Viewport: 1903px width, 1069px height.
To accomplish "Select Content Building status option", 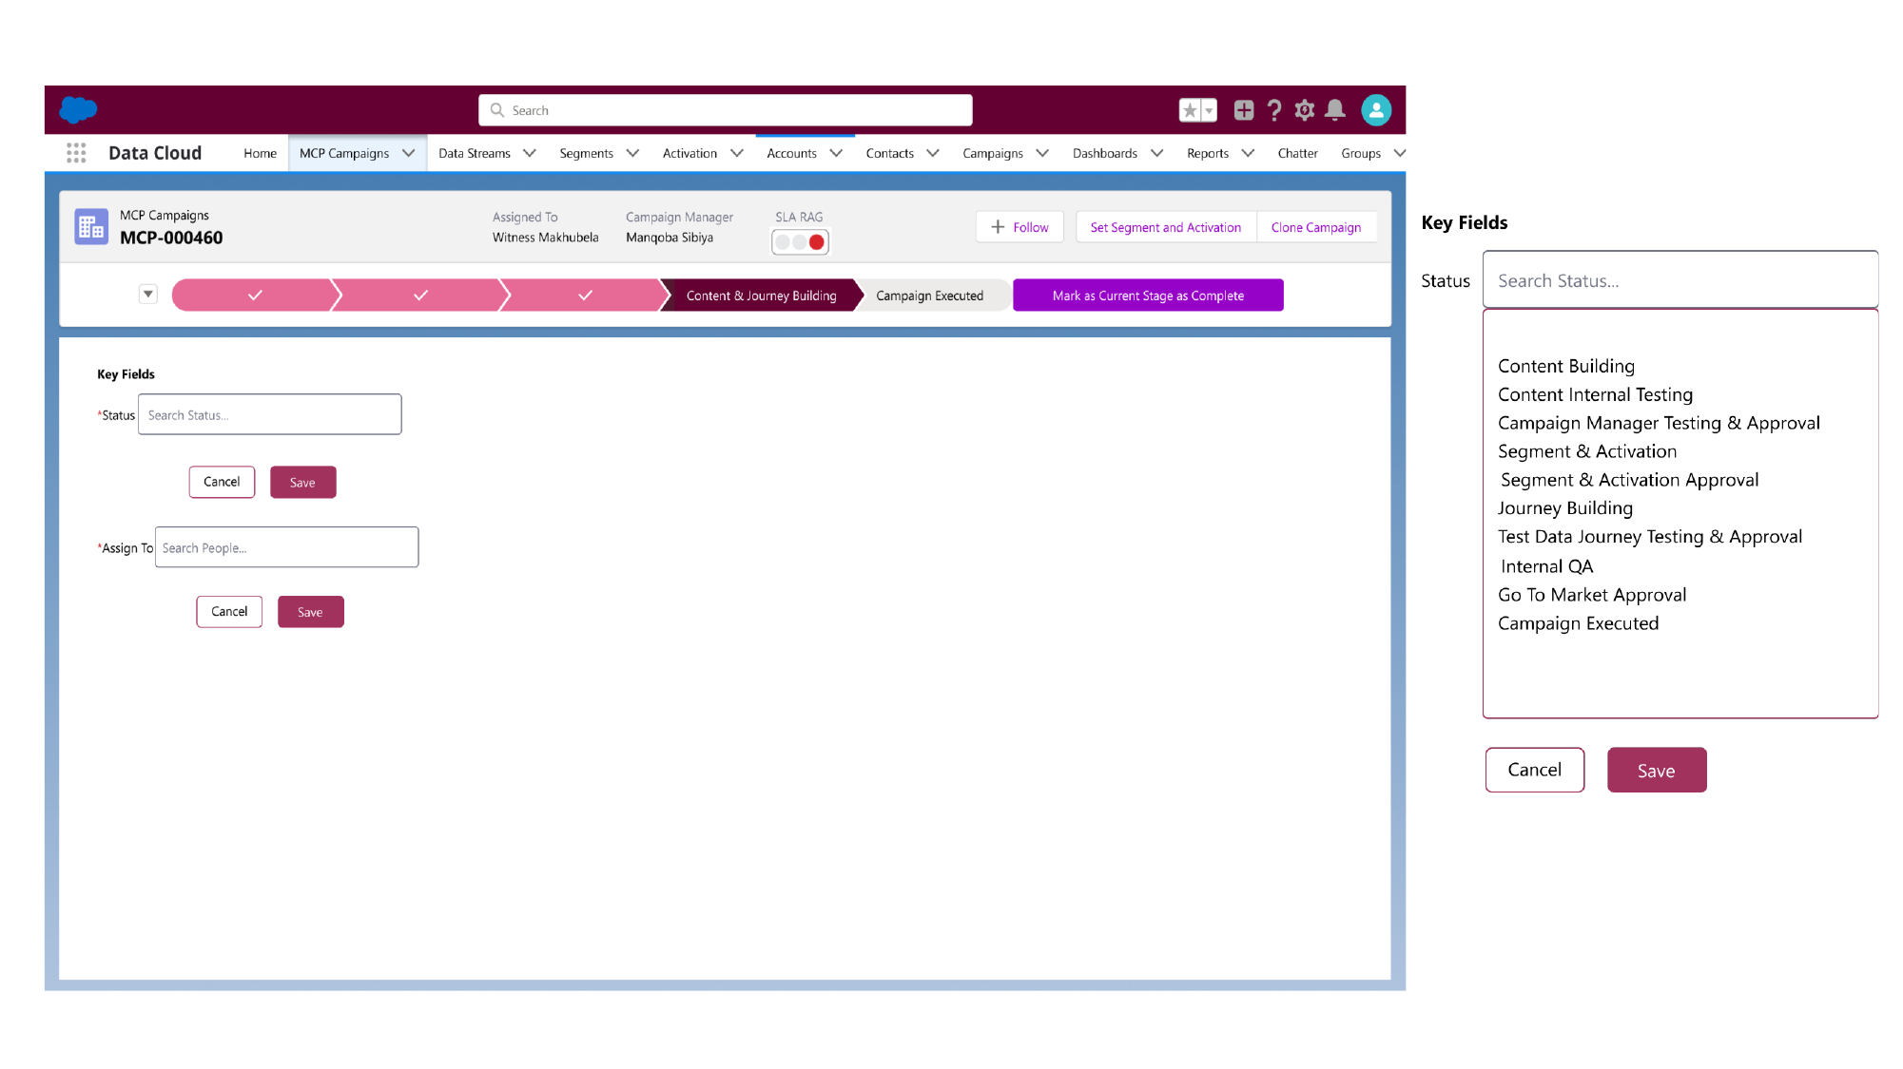I will (x=1566, y=366).
